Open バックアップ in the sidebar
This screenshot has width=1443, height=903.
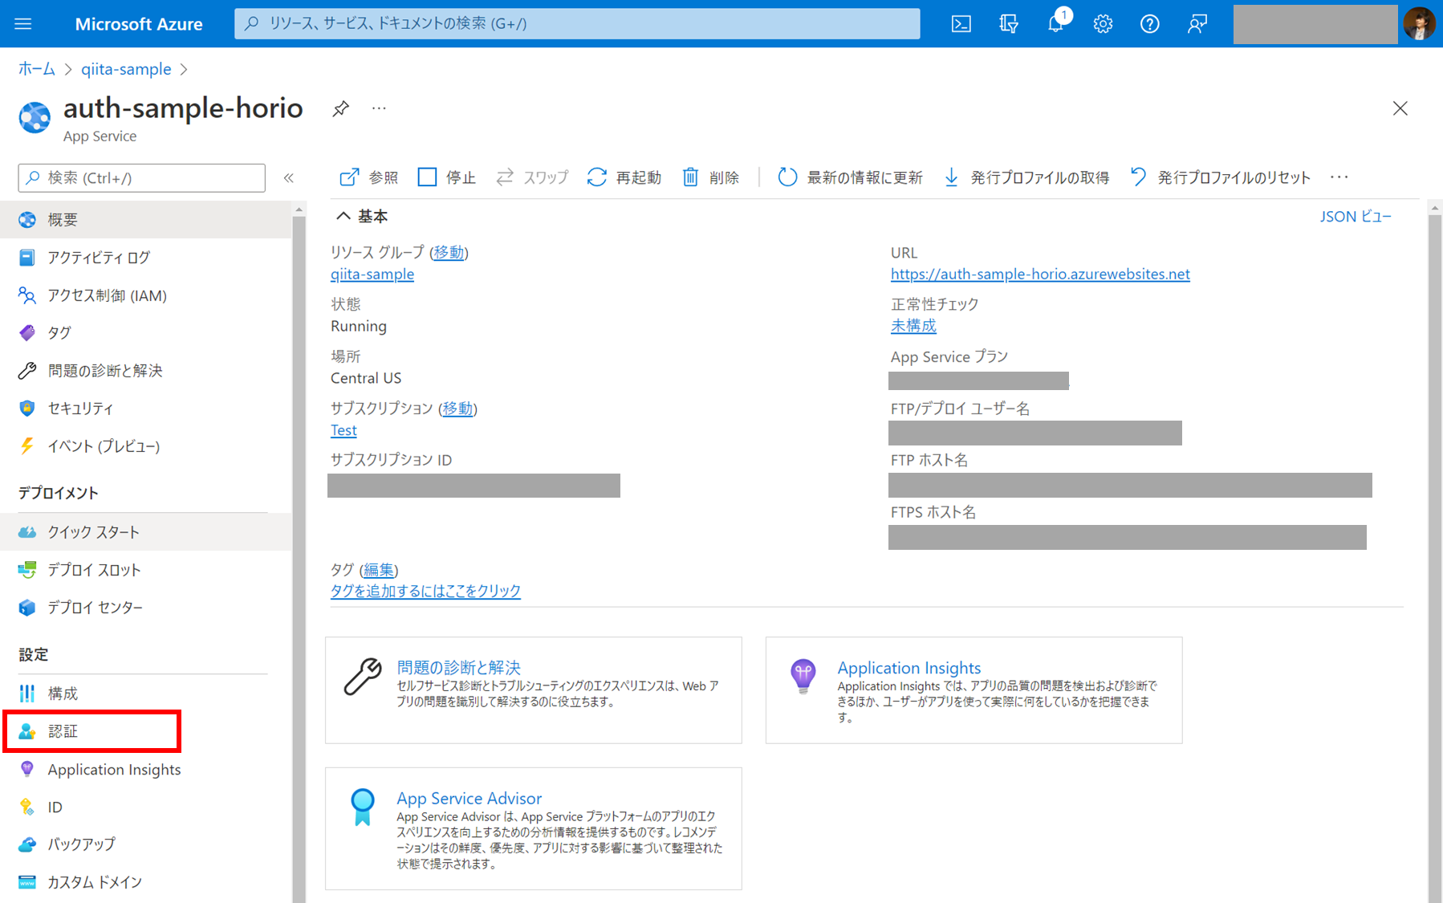[145, 844]
